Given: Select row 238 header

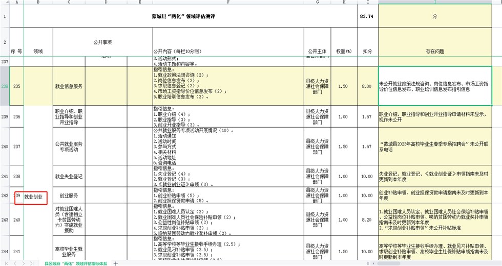Looking at the screenshot, I should 5,86.
